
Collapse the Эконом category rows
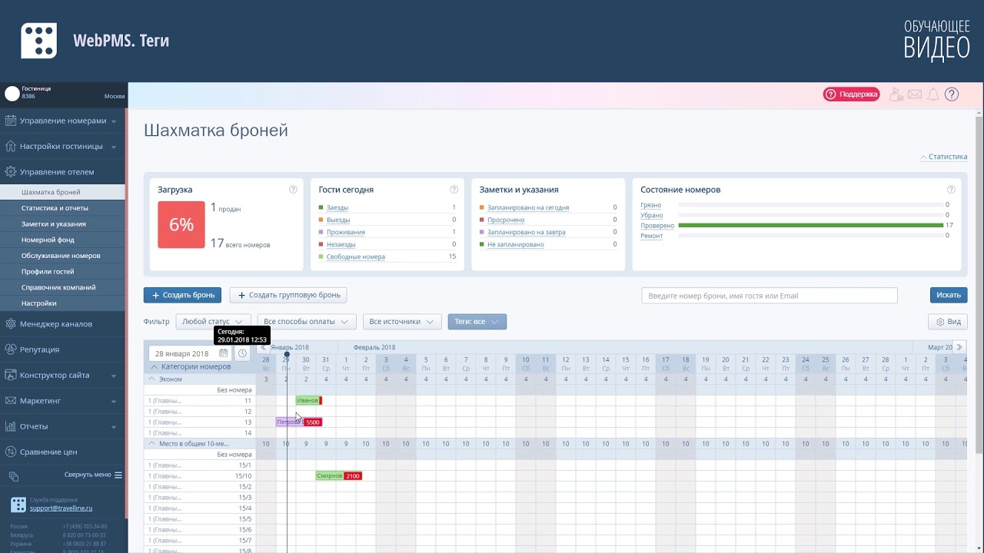coord(153,379)
